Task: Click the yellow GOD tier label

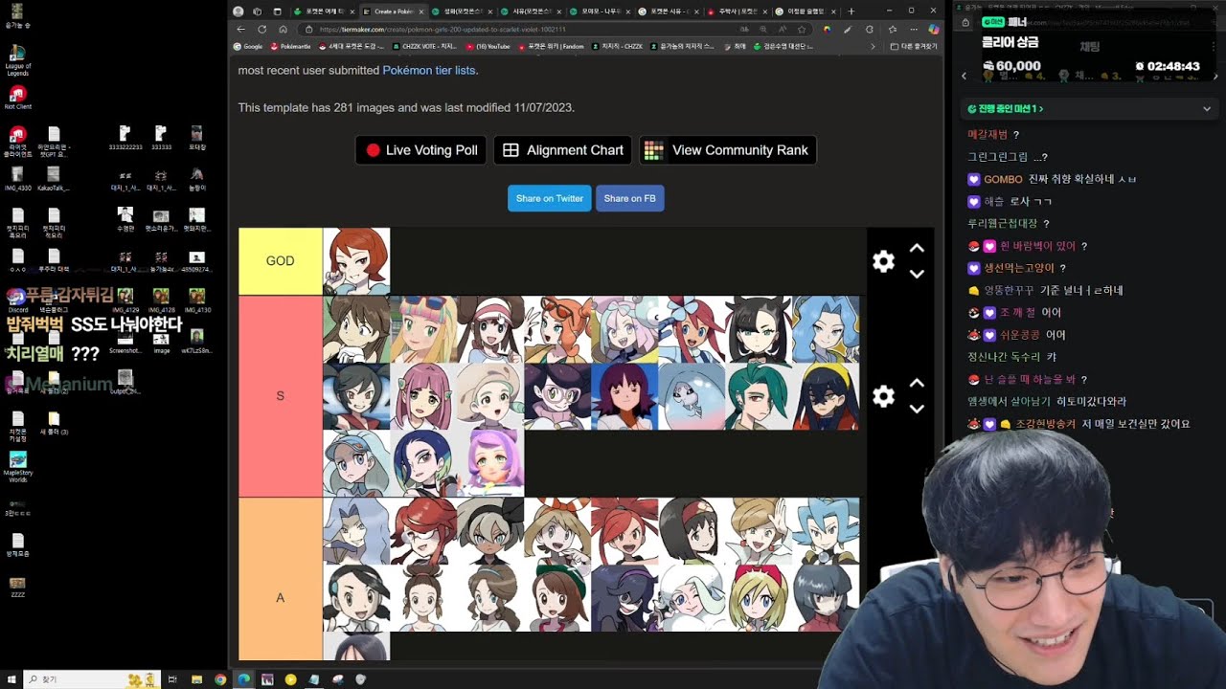Action: (281, 261)
